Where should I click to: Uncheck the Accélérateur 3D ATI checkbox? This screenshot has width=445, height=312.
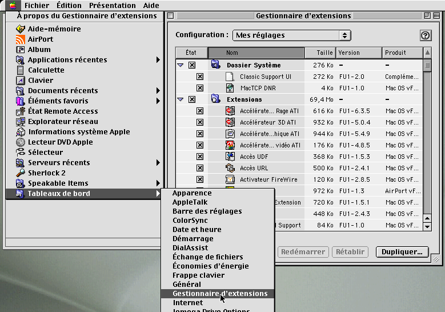(x=200, y=122)
